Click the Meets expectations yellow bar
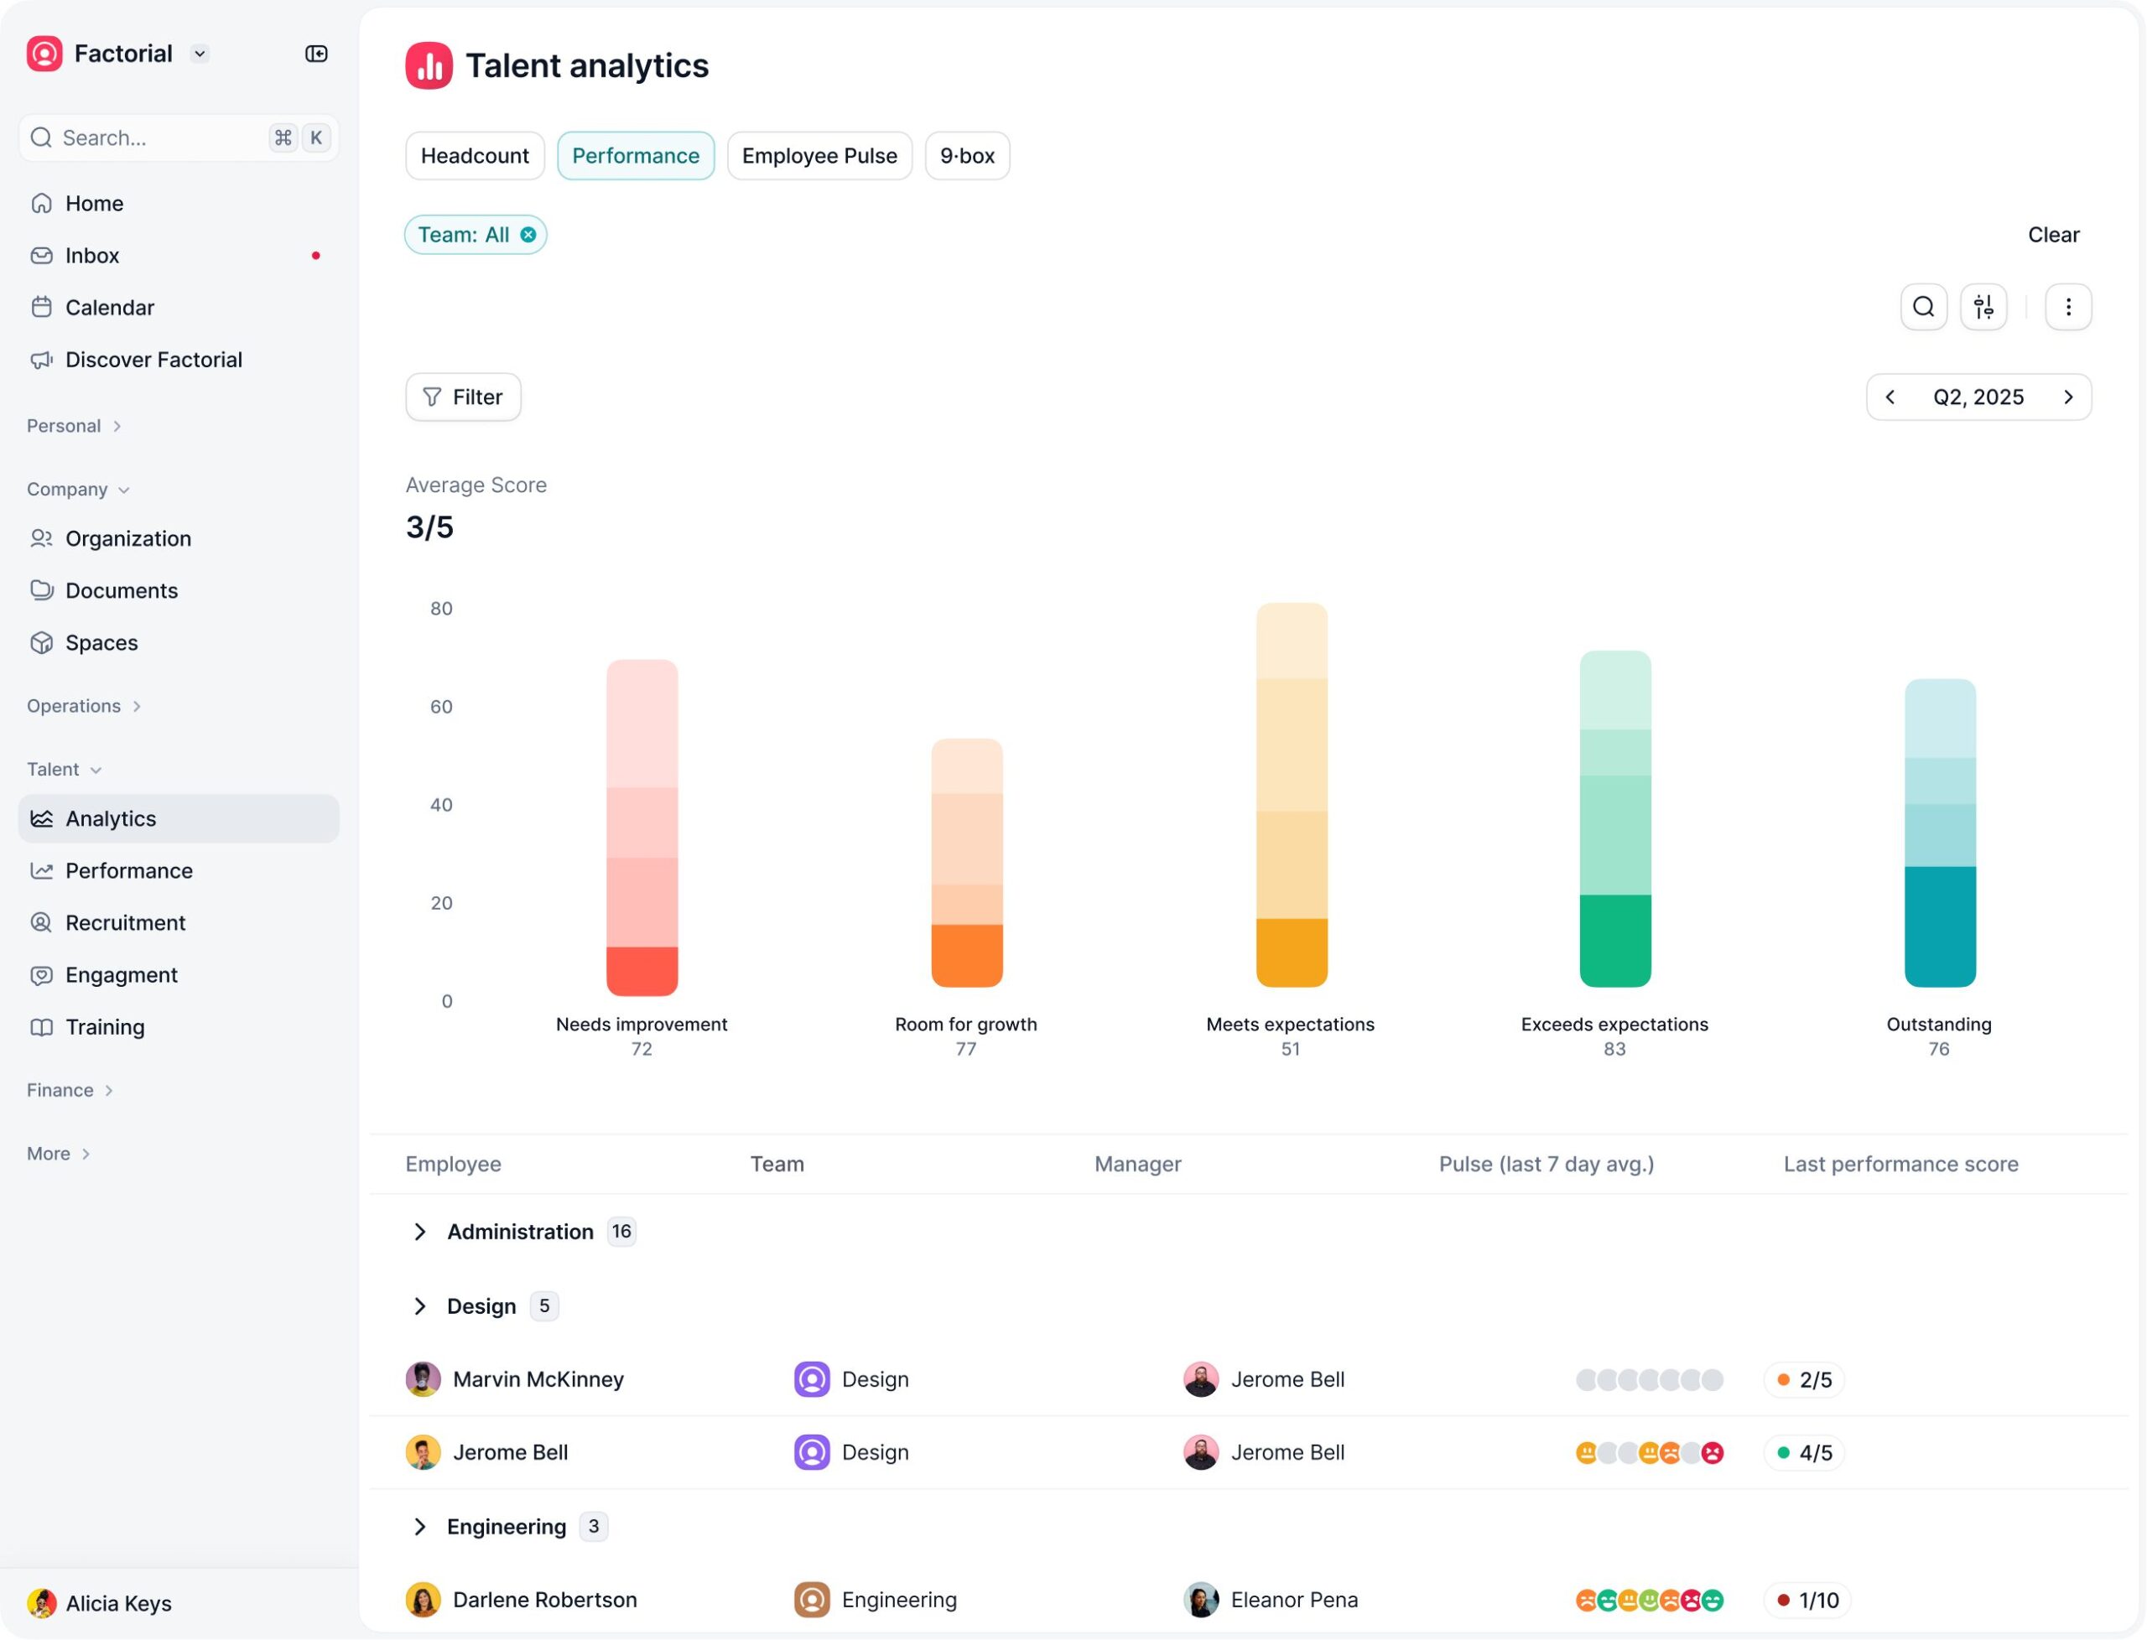Viewport: 2147px width, 1640px height. point(1291,795)
